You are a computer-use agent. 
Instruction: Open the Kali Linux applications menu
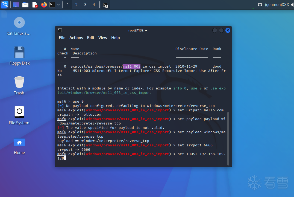(x=4, y=4)
